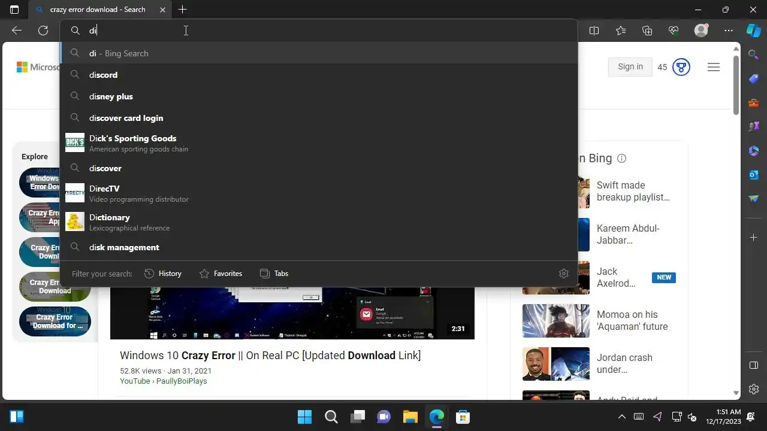Click the Sign in button
Viewport: 767px width, 431px height.
click(630, 67)
